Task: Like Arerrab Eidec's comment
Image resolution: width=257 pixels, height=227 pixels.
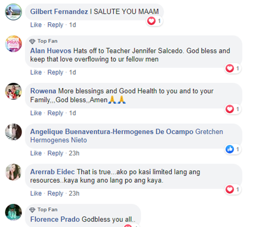Action: [36, 193]
